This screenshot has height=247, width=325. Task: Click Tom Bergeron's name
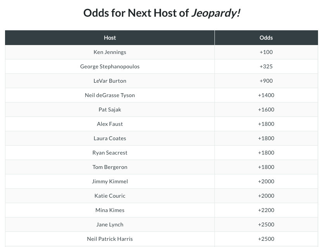coord(110,167)
